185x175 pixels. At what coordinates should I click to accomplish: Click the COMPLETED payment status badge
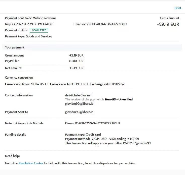click(x=39, y=30)
